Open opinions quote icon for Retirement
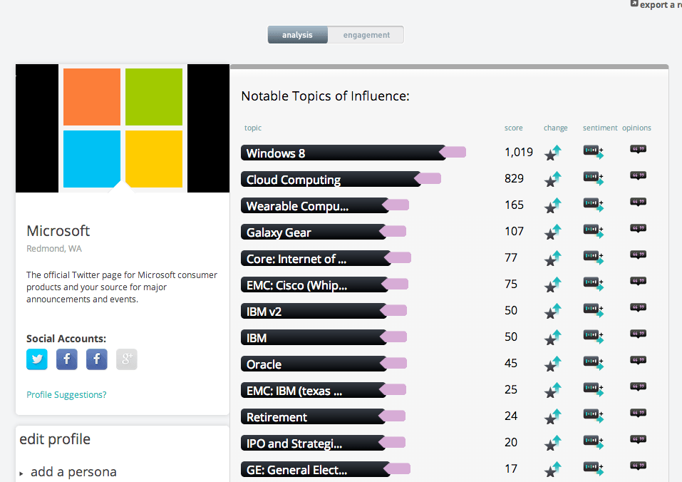Image resolution: width=682 pixels, height=482 pixels. (x=638, y=414)
